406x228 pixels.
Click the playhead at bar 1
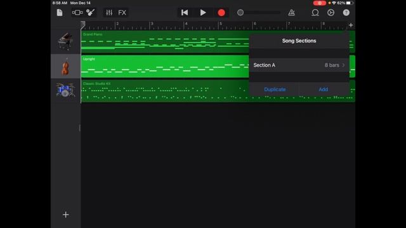(82, 25)
